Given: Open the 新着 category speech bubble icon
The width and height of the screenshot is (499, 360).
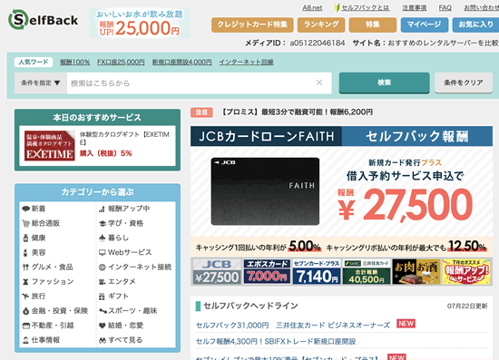Looking at the screenshot, I should pyautogui.click(x=25, y=209).
